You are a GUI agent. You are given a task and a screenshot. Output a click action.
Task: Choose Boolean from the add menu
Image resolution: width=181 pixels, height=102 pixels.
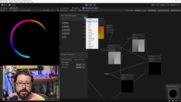[92, 29]
